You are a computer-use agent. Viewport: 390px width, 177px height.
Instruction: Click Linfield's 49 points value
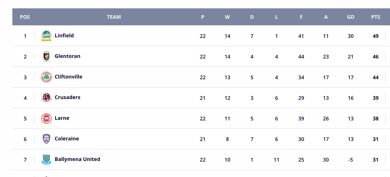pyautogui.click(x=375, y=36)
